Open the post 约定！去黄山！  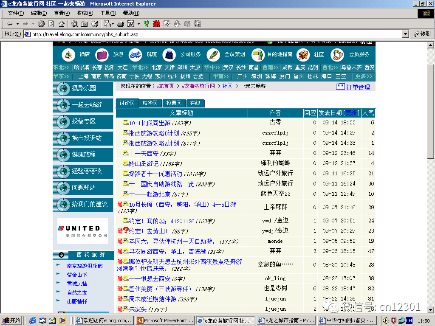pyautogui.click(x=148, y=231)
